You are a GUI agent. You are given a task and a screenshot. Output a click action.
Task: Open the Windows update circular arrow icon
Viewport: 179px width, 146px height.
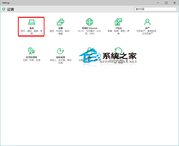[x=118, y=51]
